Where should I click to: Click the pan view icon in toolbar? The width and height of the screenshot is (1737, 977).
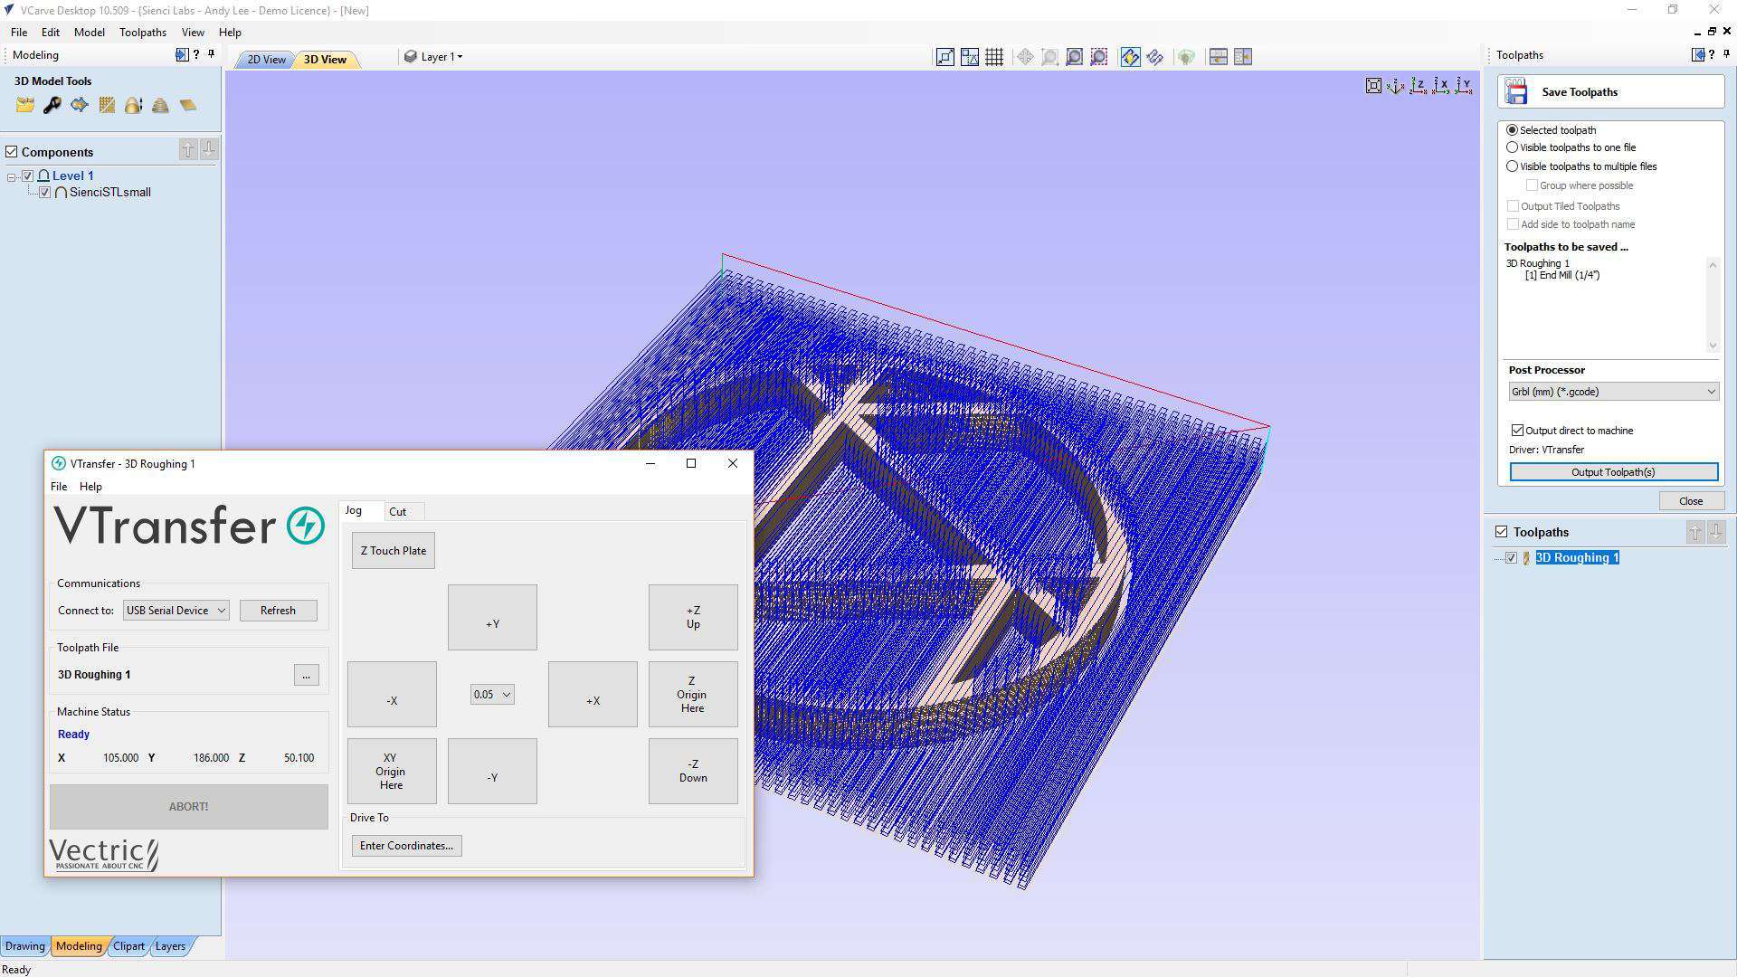coord(1025,57)
